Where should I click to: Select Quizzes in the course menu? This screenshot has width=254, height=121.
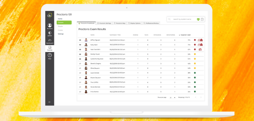coord(64,22)
